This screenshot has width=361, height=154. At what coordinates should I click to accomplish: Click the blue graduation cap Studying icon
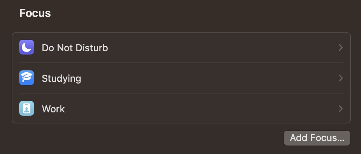pos(27,78)
